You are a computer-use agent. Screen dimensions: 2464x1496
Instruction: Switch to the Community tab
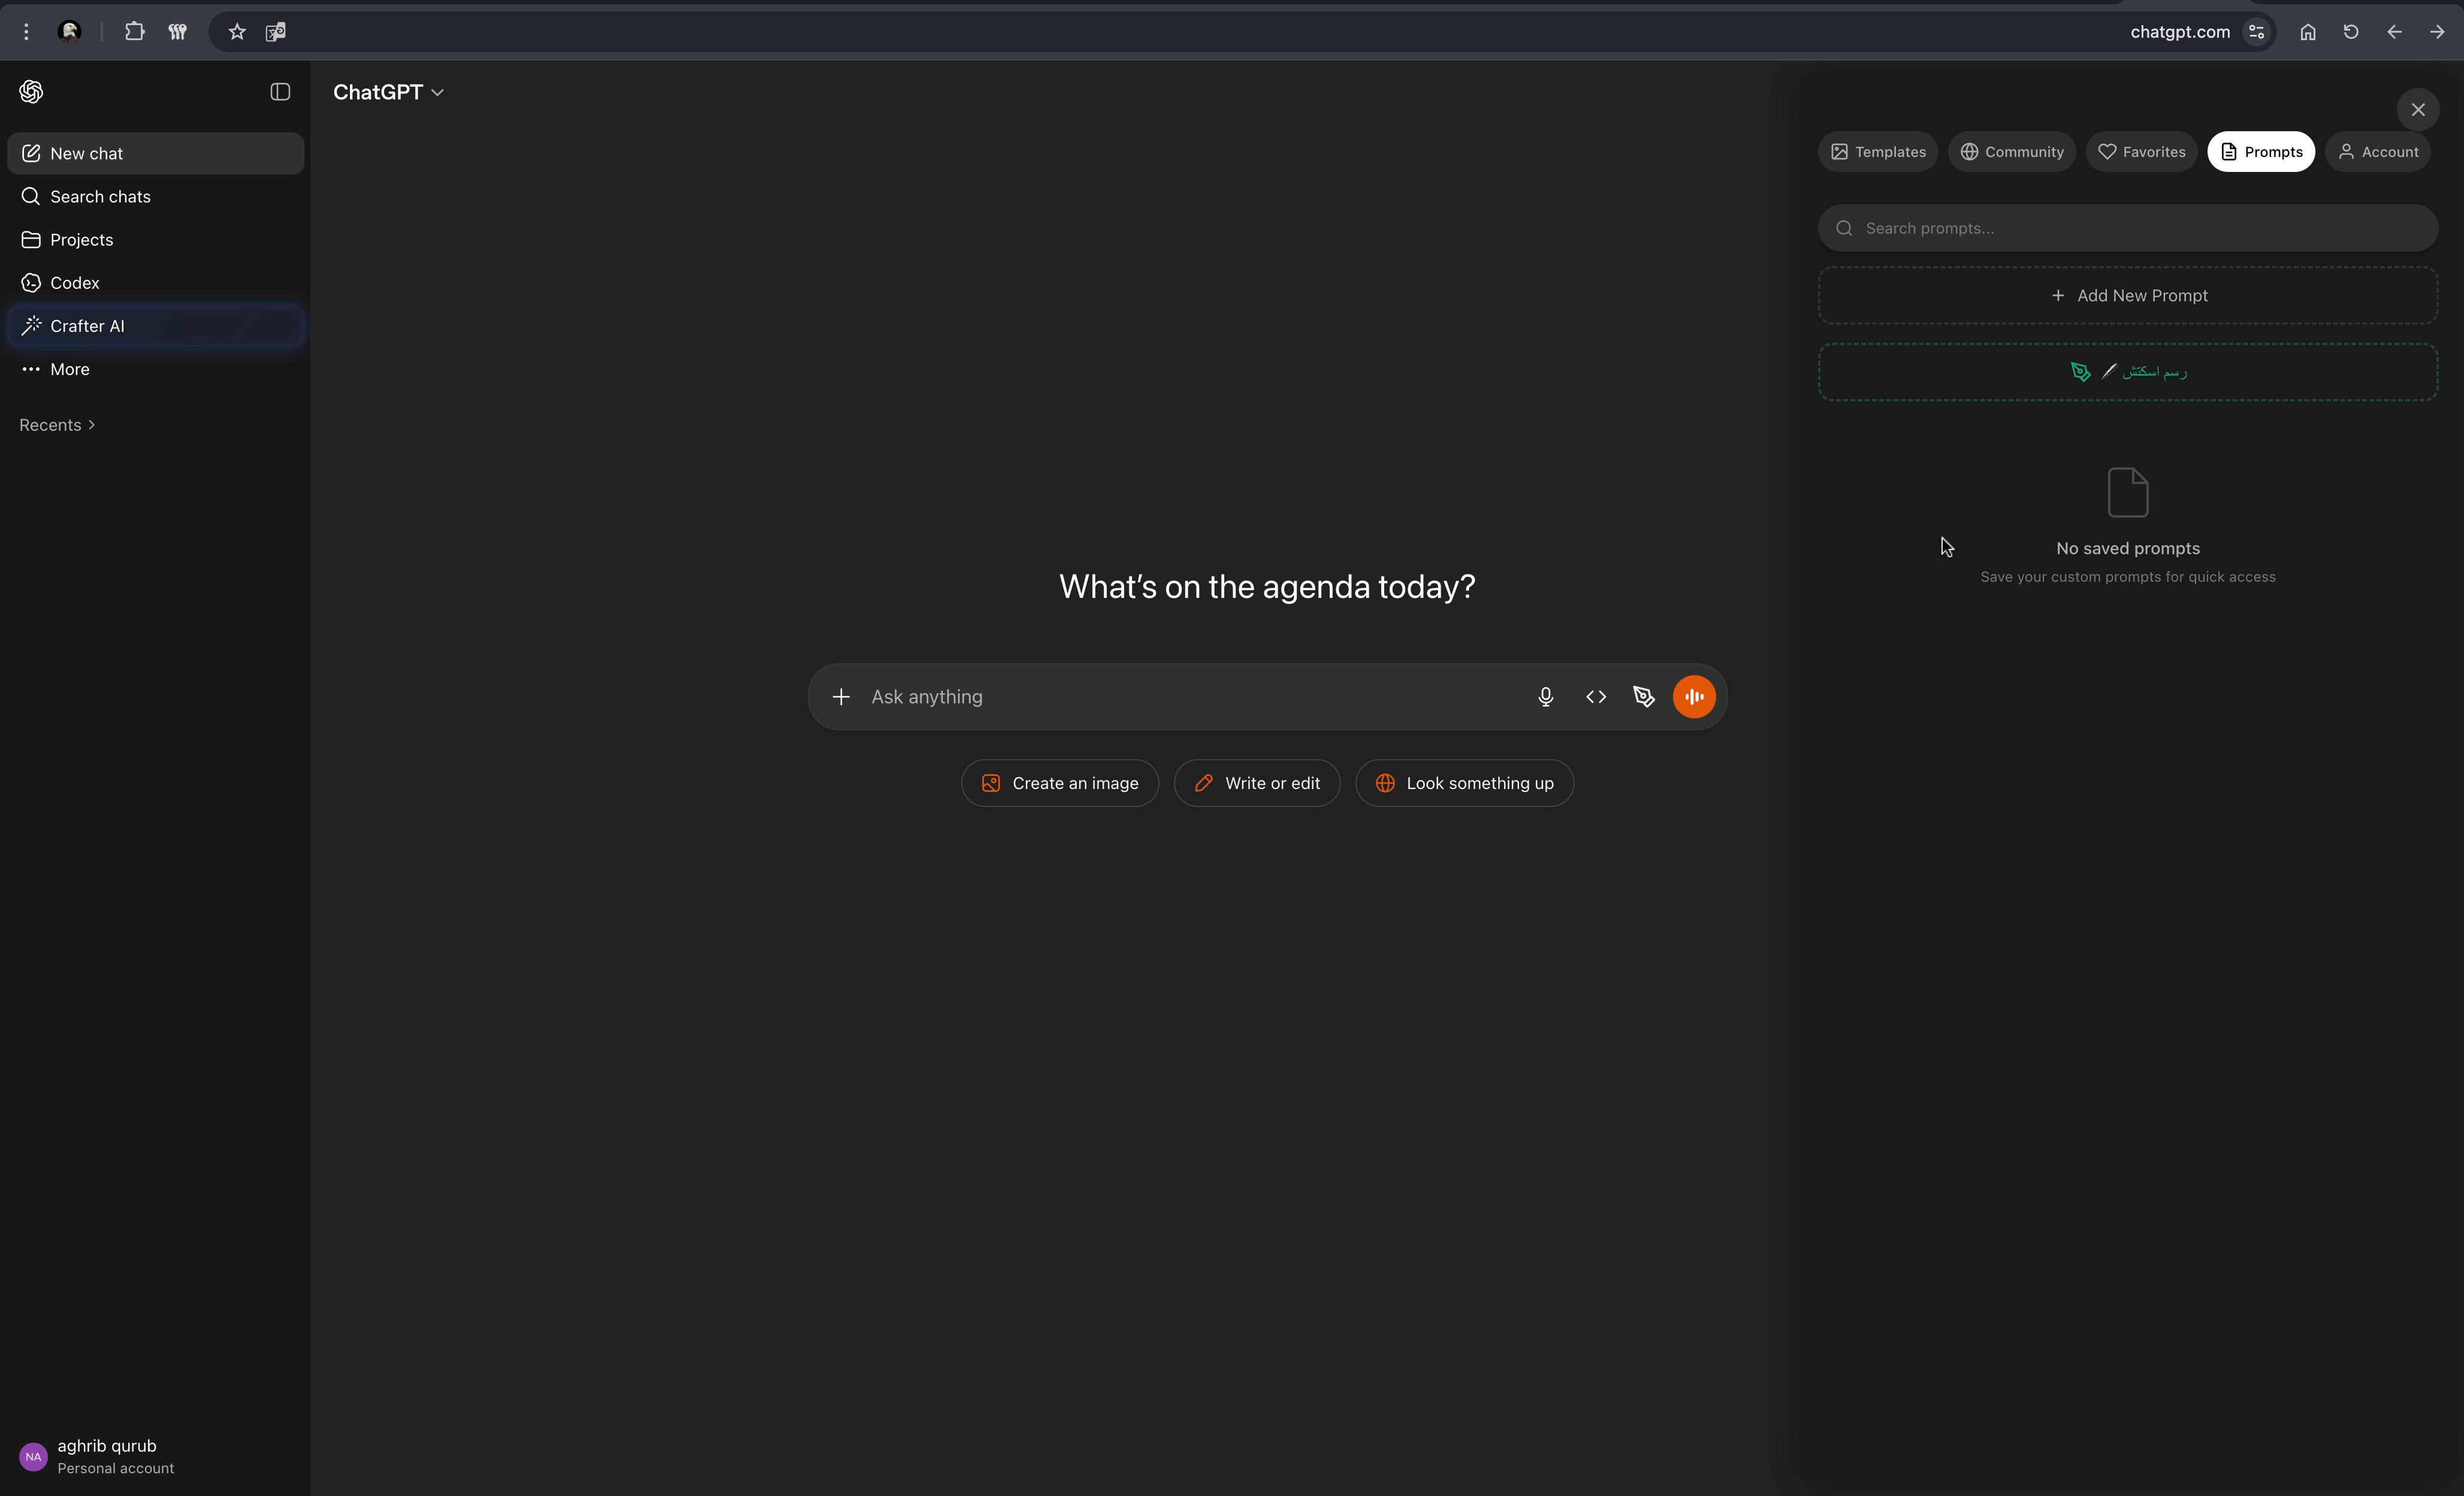coord(2012,152)
